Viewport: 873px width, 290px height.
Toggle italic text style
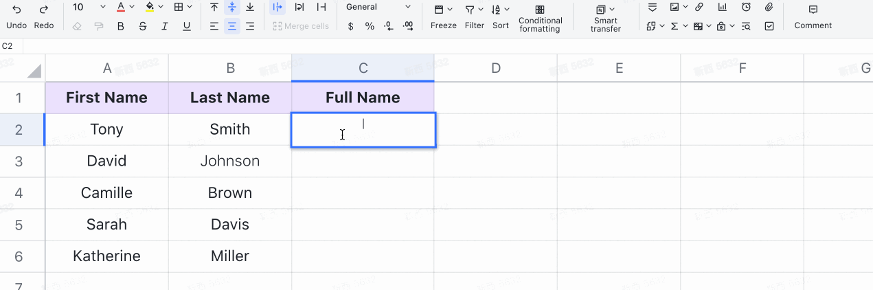coord(165,26)
